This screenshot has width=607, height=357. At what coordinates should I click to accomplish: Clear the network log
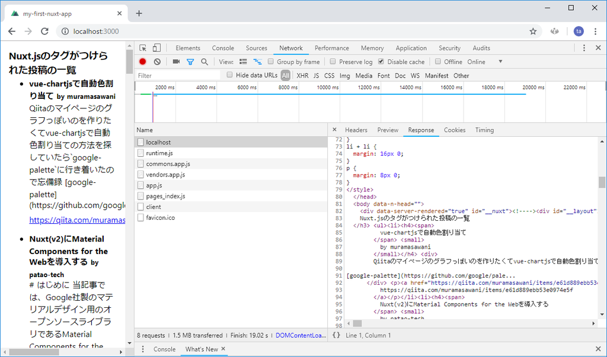[156, 62]
